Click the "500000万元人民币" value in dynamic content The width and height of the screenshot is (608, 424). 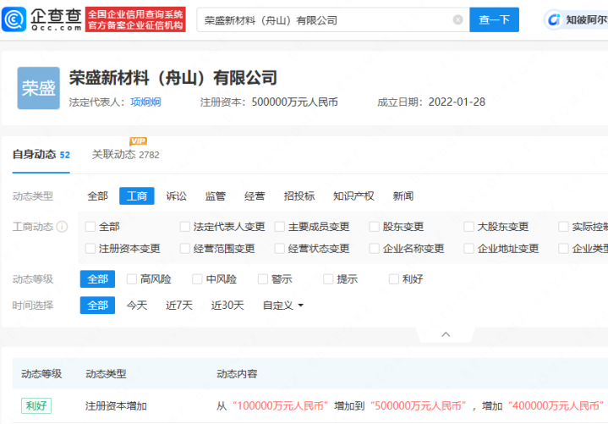[x=418, y=406]
